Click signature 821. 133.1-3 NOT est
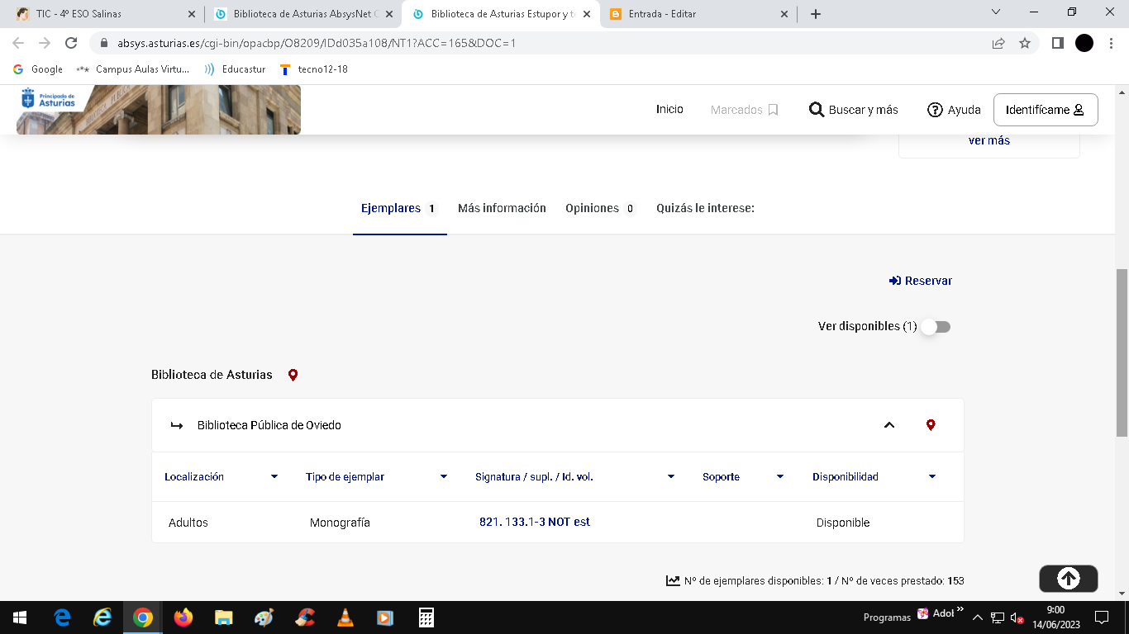The image size is (1129, 634). pos(535,523)
